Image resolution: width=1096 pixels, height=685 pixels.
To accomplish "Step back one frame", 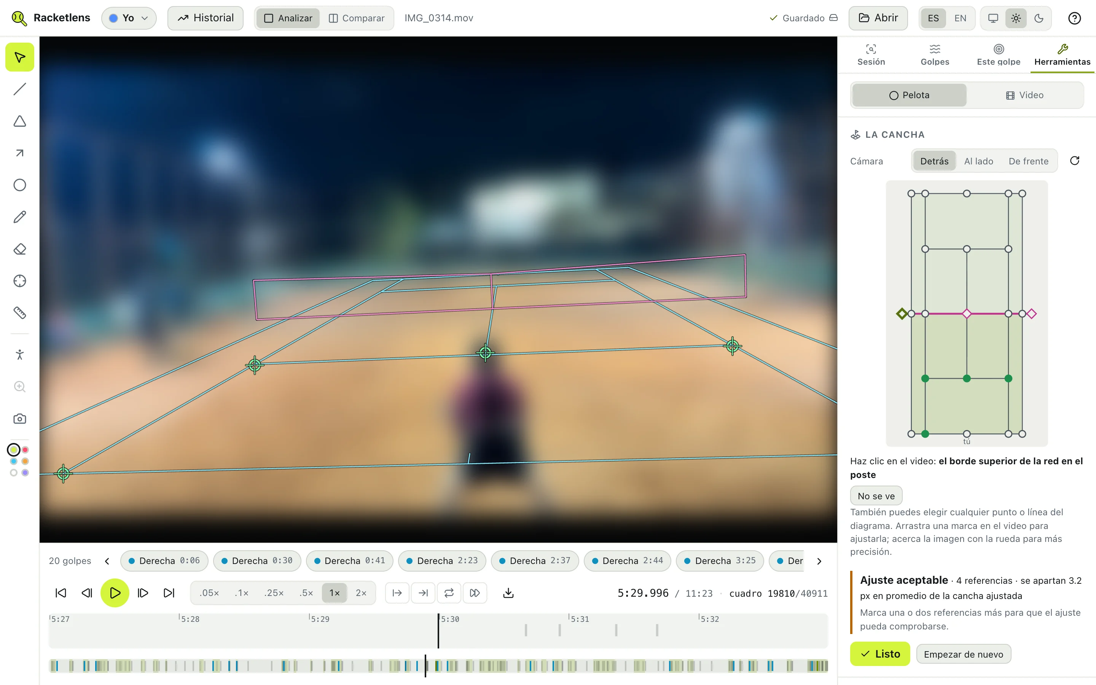I will point(87,593).
